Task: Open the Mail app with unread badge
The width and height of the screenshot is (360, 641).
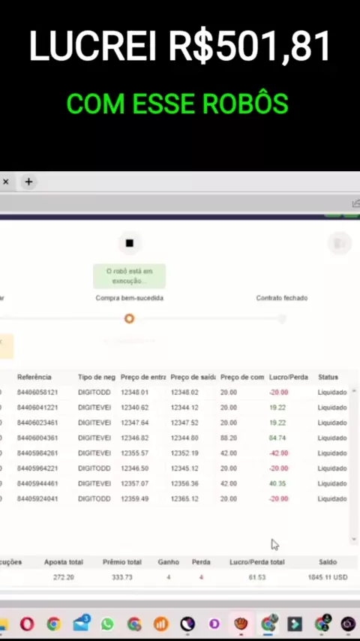Action: (81, 624)
